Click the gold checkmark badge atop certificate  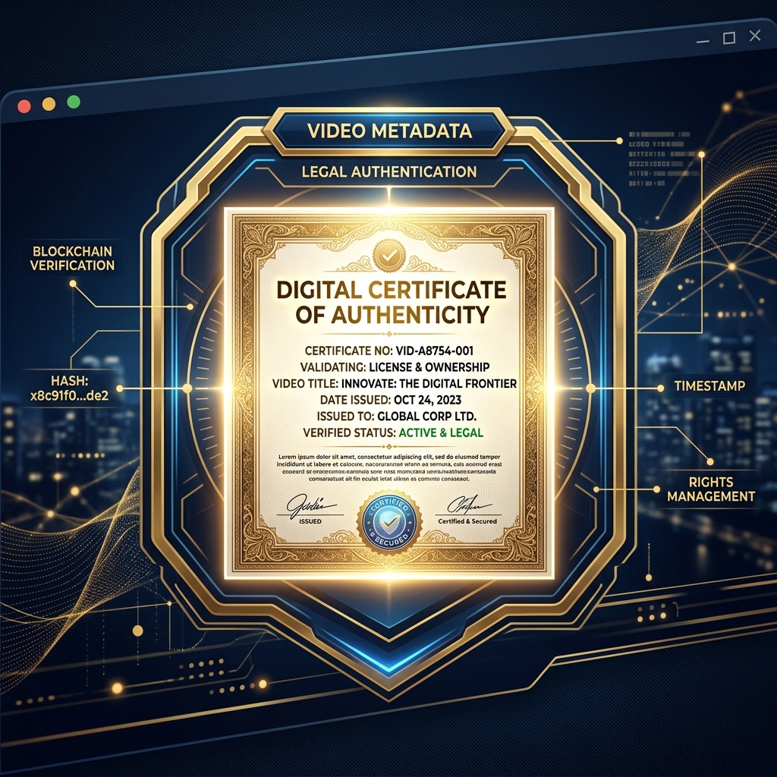click(389, 256)
